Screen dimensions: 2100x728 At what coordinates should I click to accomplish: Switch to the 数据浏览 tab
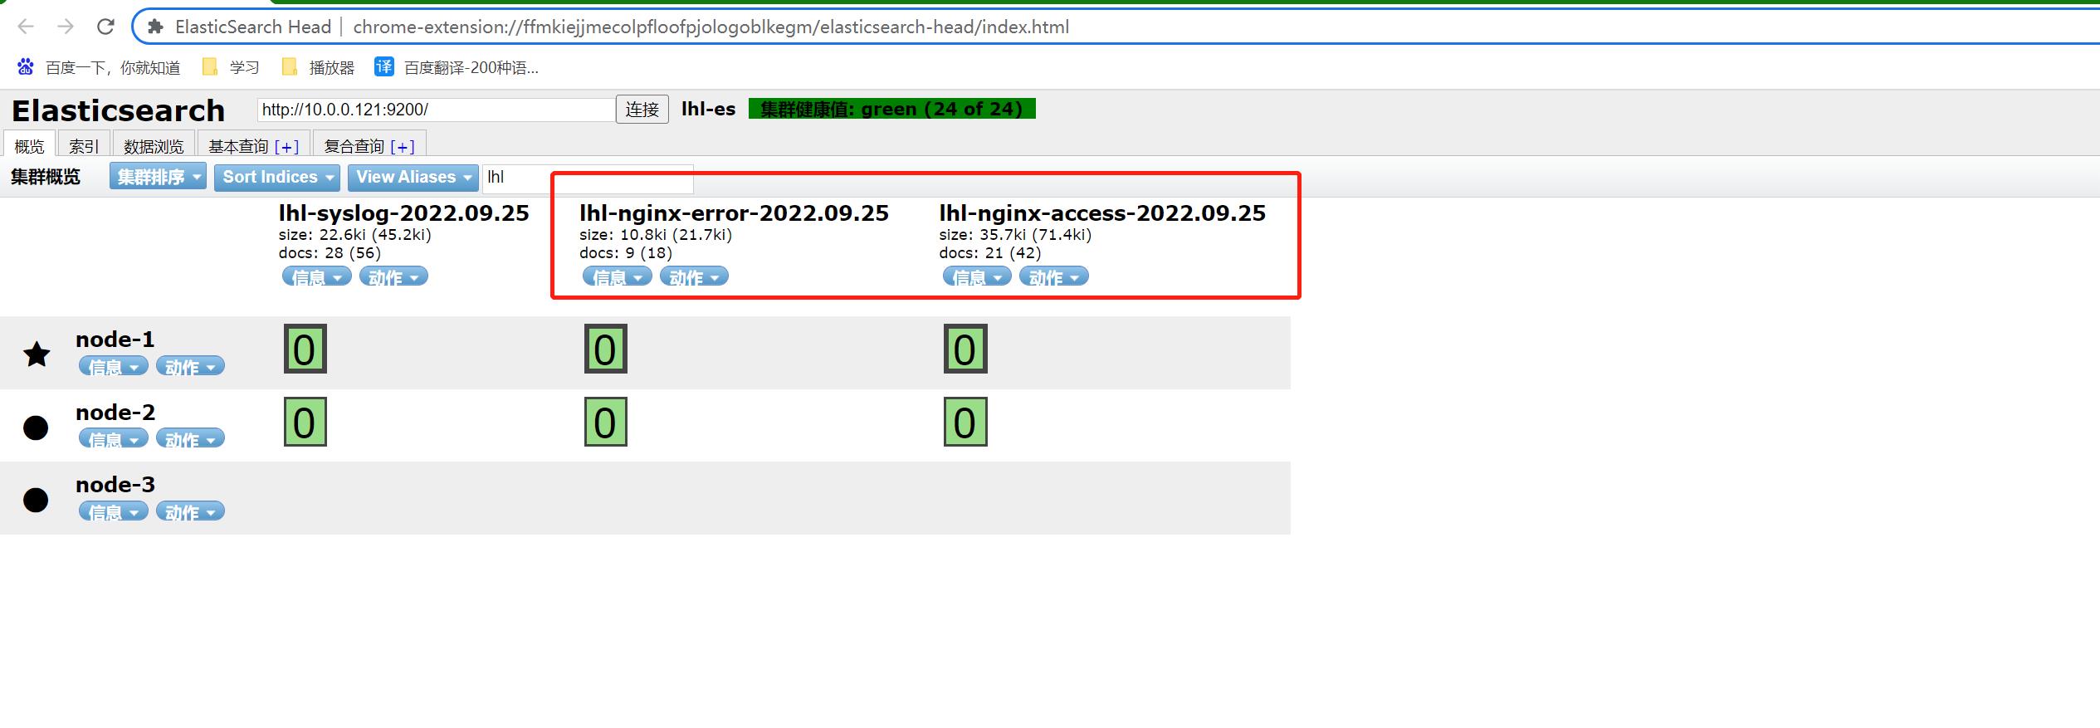(154, 145)
